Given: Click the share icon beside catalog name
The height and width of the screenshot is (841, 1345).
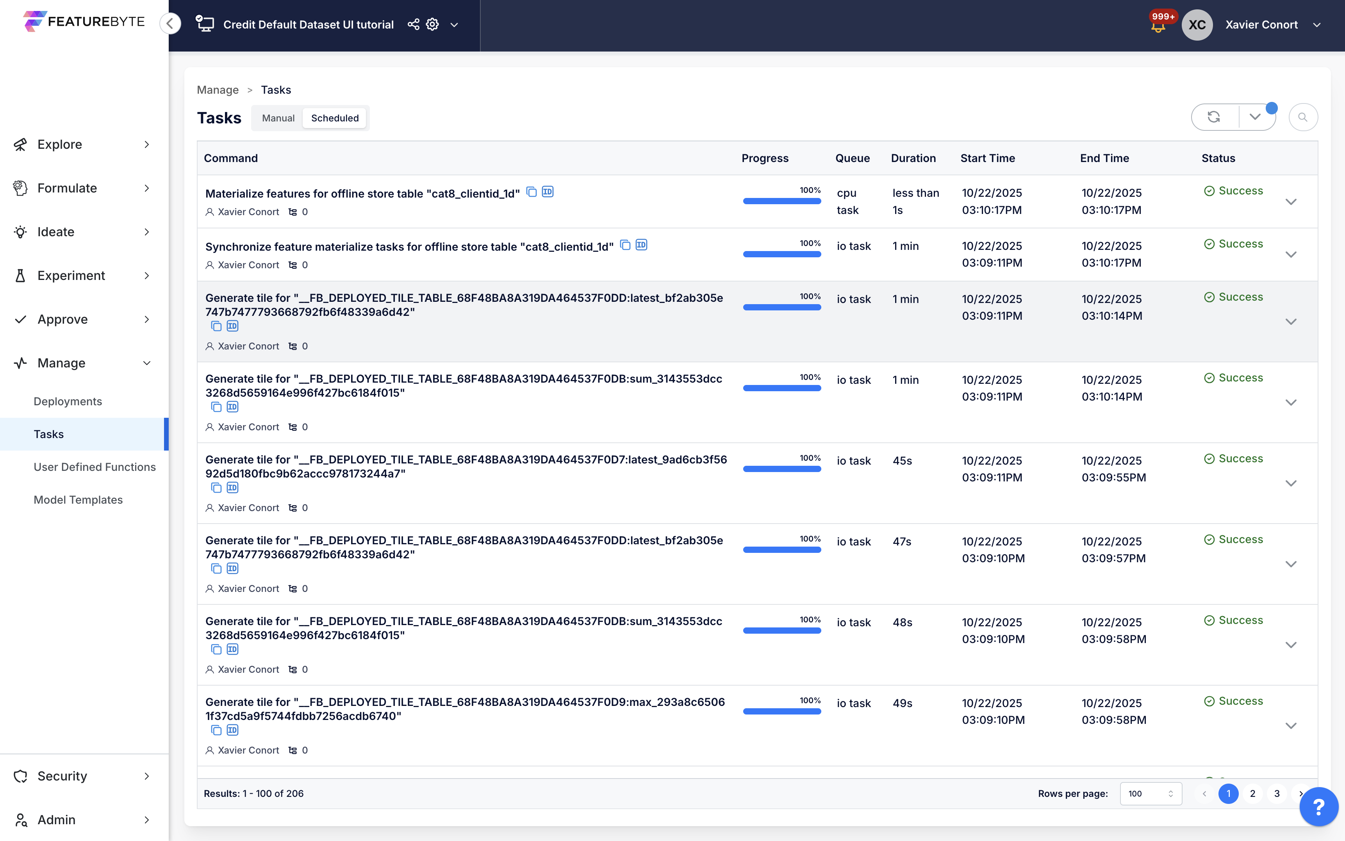Looking at the screenshot, I should [413, 25].
